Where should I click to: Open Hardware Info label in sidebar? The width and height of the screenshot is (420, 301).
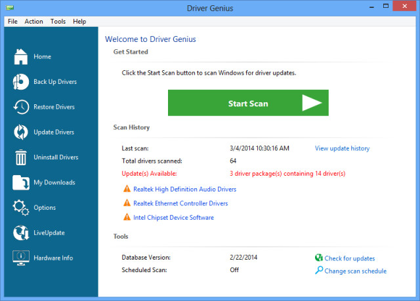[53, 258]
